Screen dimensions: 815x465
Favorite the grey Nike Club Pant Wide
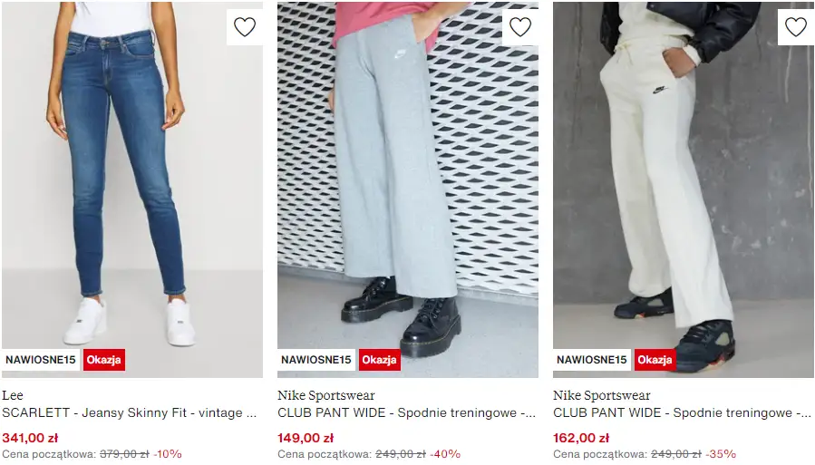click(520, 27)
